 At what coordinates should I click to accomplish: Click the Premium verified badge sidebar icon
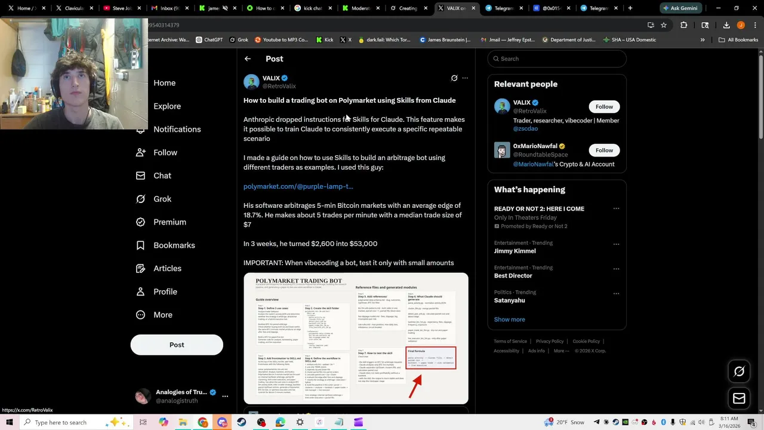[x=140, y=222]
